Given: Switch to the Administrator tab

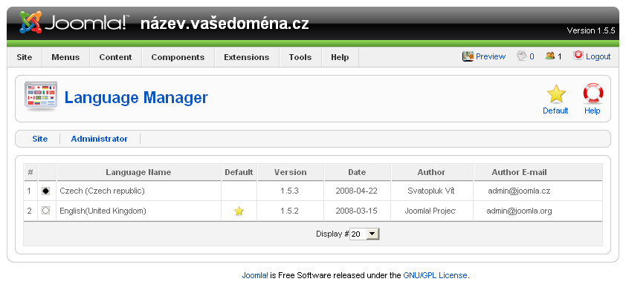Looking at the screenshot, I should click(x=100, y=139).
